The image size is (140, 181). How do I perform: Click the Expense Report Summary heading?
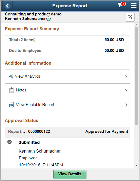click(x=32, y=29)
